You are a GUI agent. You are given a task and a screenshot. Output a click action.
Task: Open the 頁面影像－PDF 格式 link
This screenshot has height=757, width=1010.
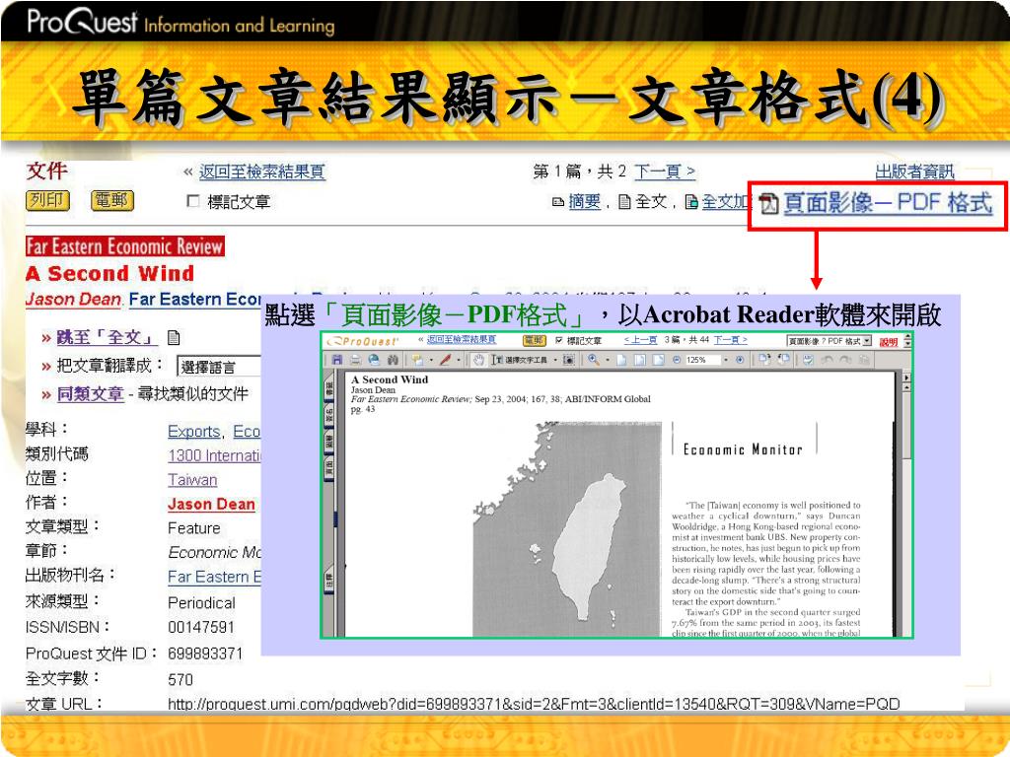click(x=888, y=203)
